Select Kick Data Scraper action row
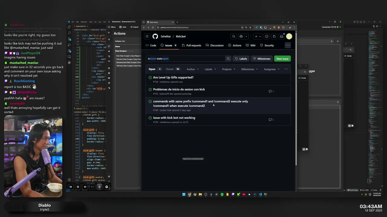This screenshot has height=217, width=387. (x=129, y=56)
